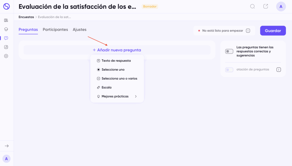Select the Escala question type
Image resolution: width=292 pixels, height=166 pixels.
click(106, 88)
